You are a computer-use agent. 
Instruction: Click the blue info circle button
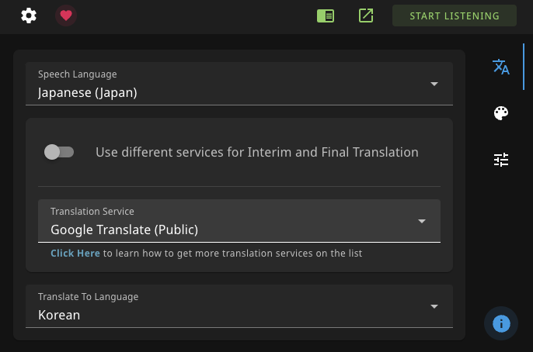pos(501,323)
